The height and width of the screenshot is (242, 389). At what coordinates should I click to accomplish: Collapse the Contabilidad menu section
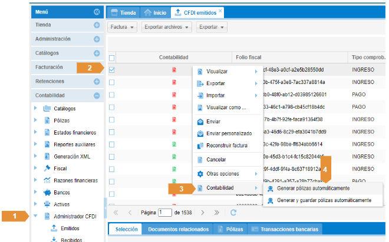[97, 95]
